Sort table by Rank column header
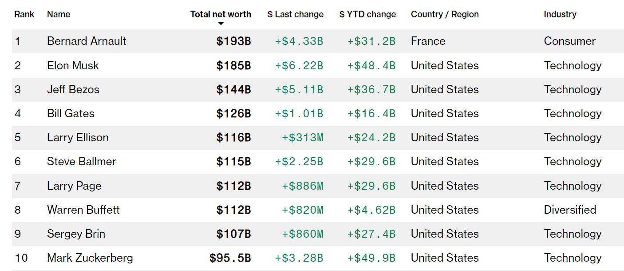The image size is (624, 271). [24, 14]
